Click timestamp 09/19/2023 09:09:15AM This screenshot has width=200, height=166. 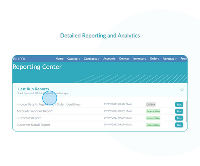pyautogui.click(x=118, y=111)
